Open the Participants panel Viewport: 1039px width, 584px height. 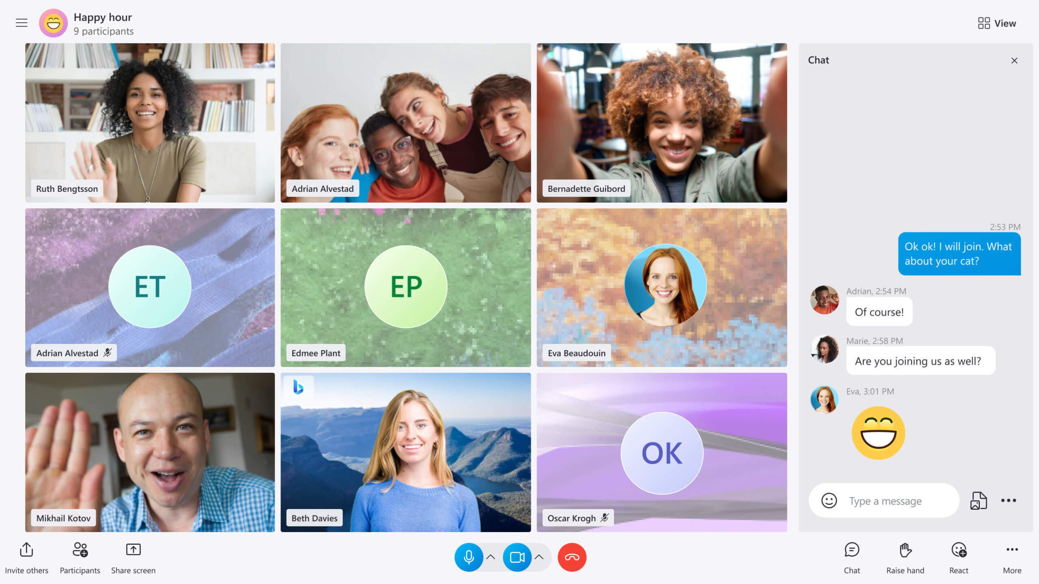click(x=80, y=557)
